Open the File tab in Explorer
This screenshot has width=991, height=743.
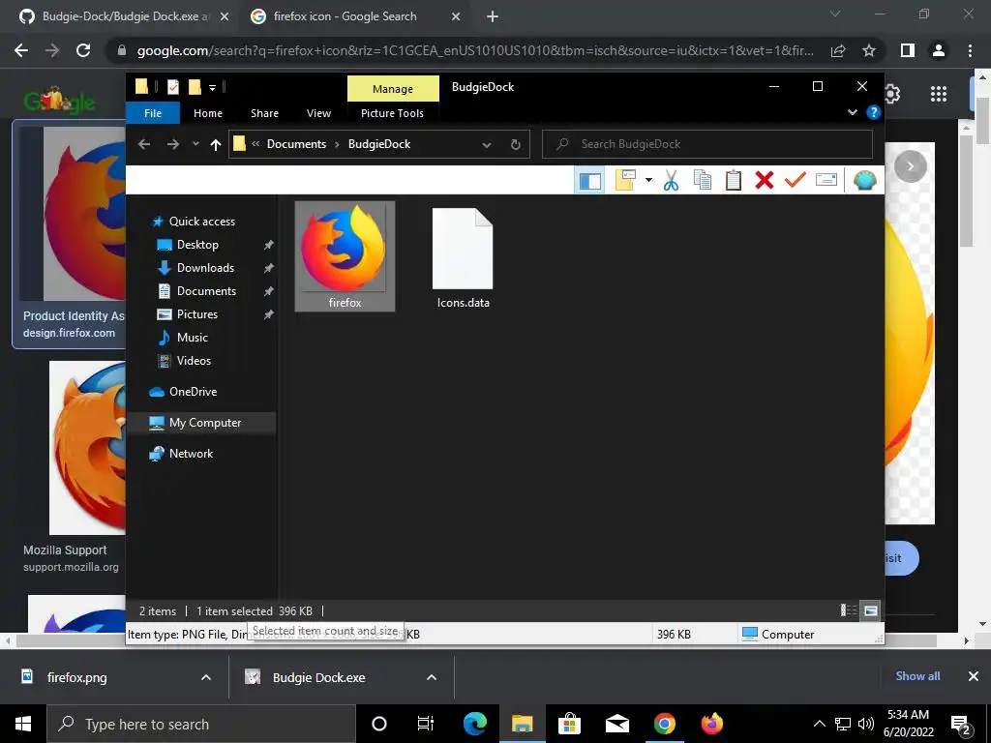153,113
